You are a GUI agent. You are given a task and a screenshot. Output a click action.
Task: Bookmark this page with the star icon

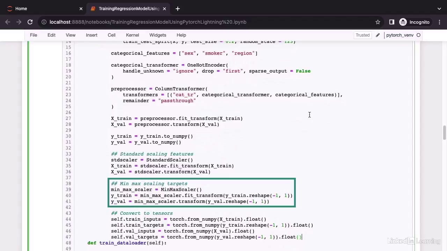pyautogui.click(x=378, y=22)
